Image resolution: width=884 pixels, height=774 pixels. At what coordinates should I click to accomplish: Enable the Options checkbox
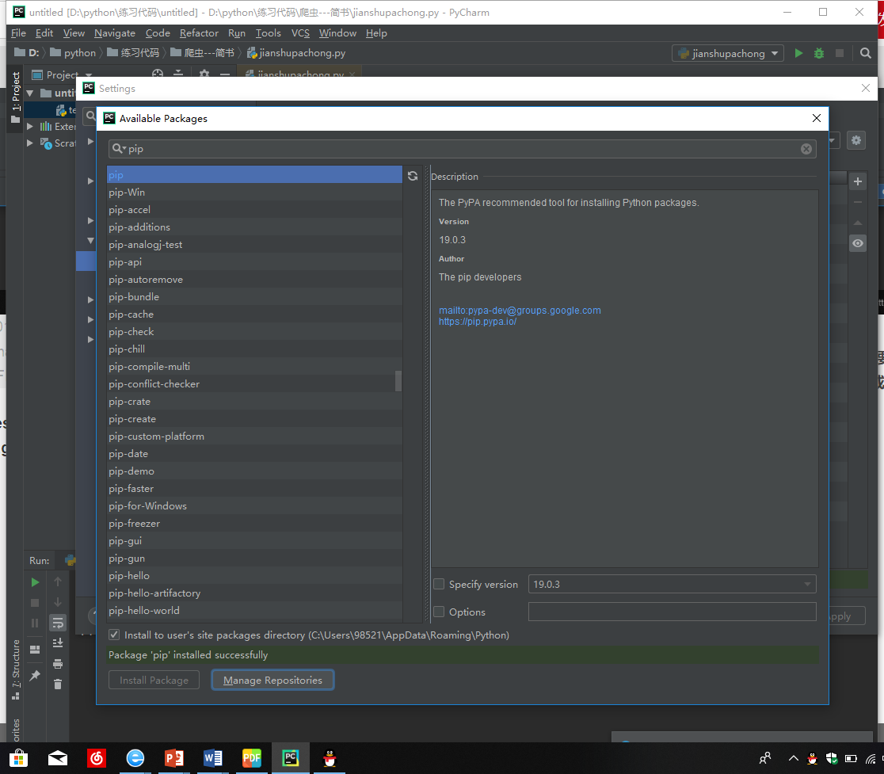439,612
